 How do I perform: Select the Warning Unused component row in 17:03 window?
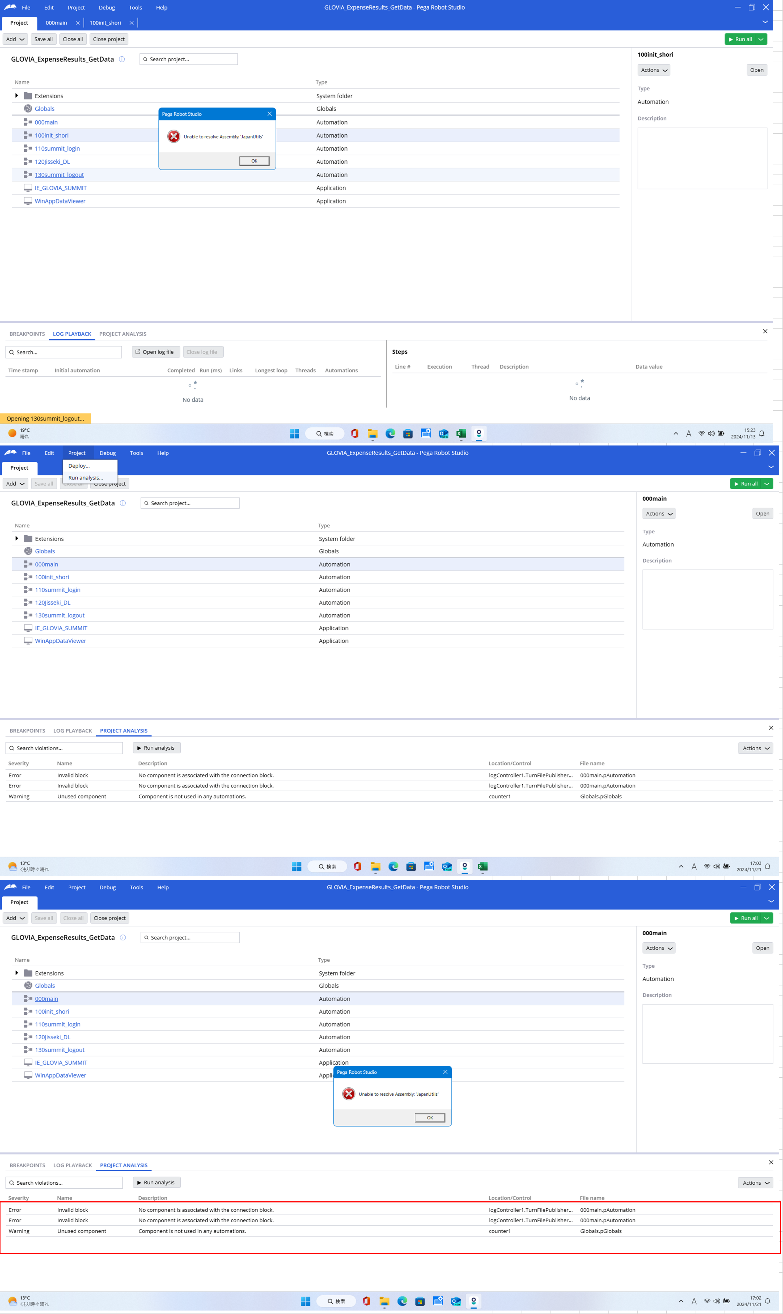point(389,797)
